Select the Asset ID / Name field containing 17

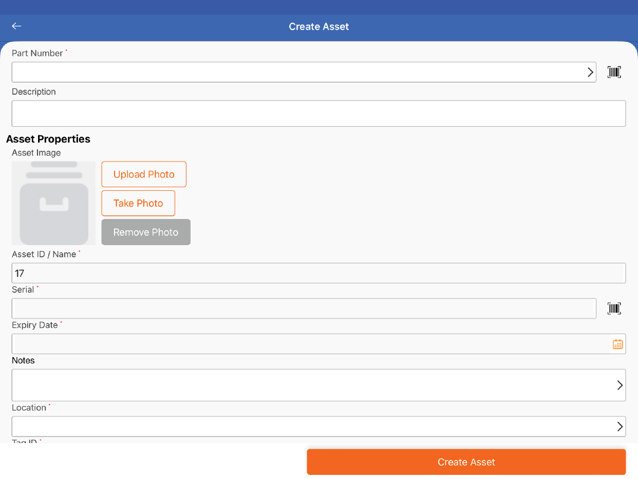click(318, 273)
